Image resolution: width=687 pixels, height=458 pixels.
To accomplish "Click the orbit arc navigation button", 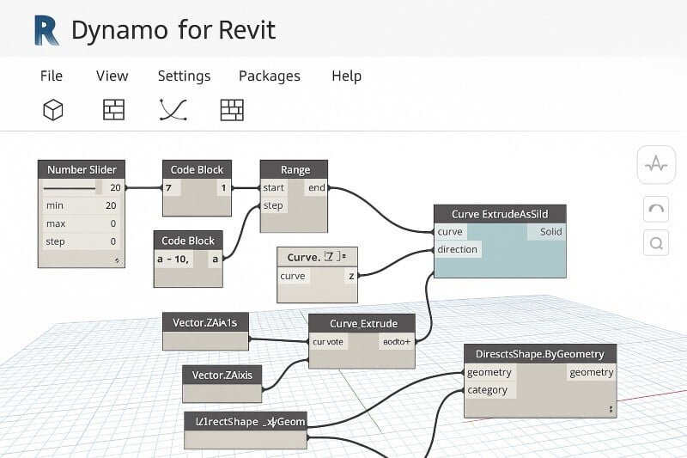I will pos(656,209).
